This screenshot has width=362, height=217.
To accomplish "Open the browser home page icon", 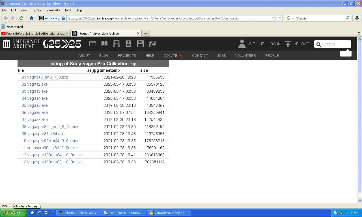I will pos(32,18).
